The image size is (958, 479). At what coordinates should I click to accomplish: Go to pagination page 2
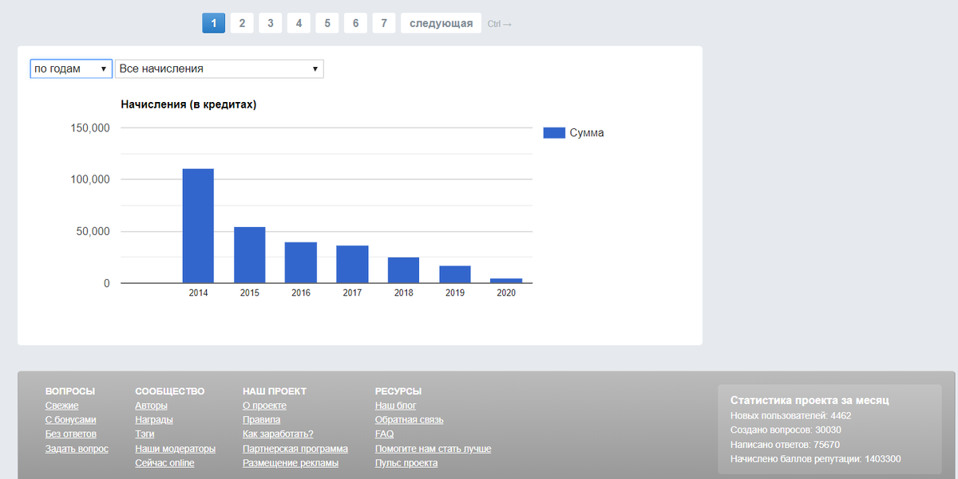click(242, 23)
